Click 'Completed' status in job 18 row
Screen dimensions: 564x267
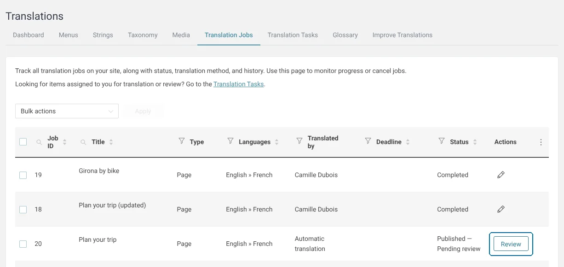pos(453,209)
